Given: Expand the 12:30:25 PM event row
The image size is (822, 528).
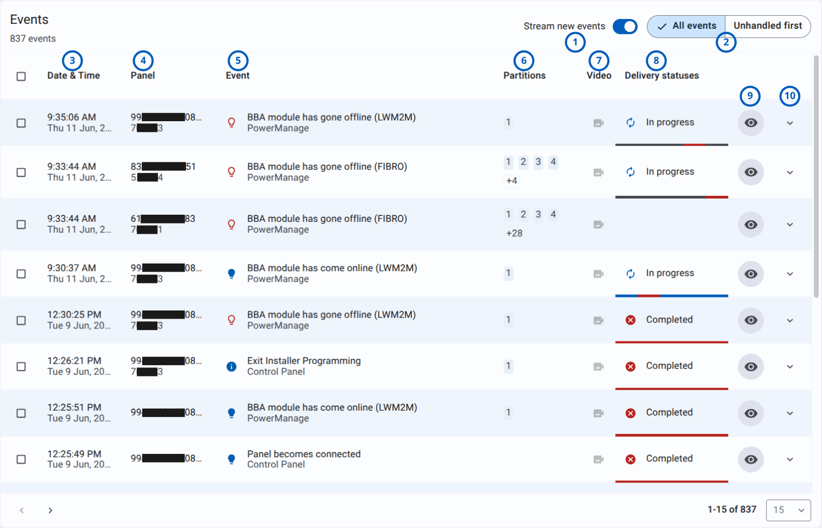Looking at the screenshot, I should coord(790,321).
